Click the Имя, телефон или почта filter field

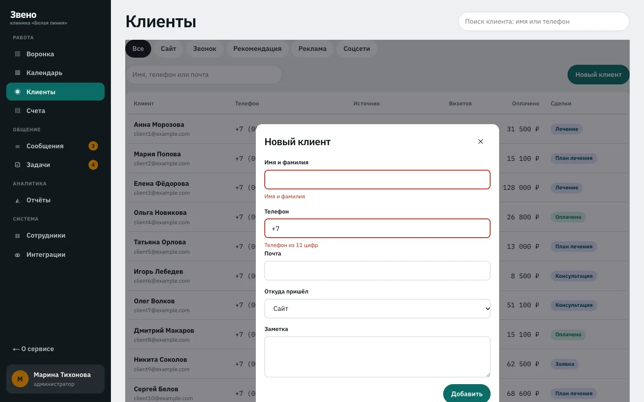pyautogui.click(x=204, y=75)
